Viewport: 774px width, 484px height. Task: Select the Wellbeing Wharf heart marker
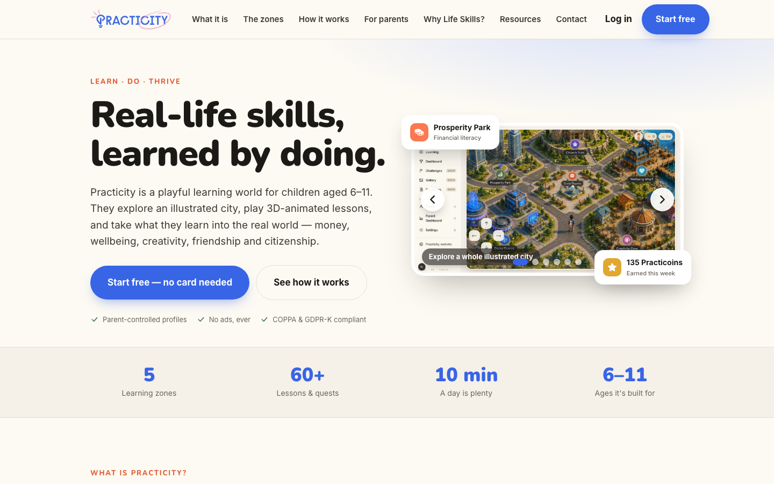(641, 171)
